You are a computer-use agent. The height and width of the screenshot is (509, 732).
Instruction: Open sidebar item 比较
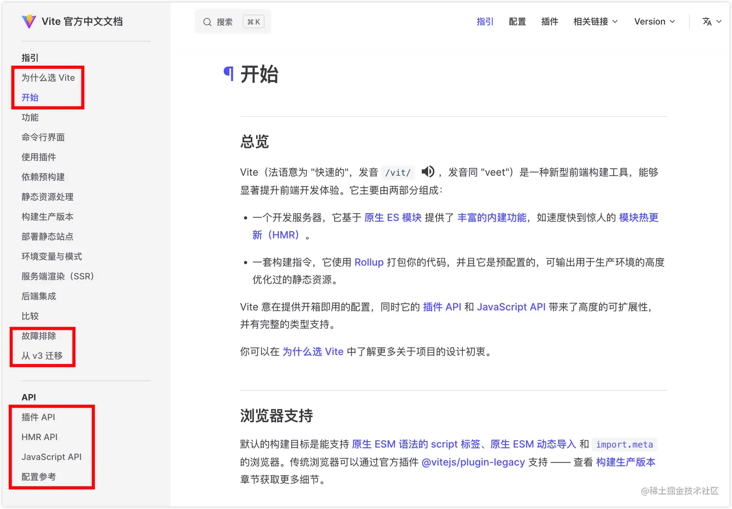coord(30,315)
